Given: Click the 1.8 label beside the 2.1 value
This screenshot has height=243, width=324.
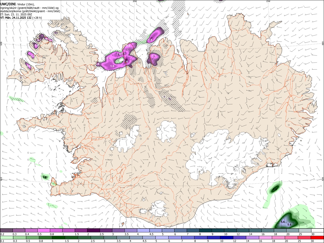Looking at the screenshot, I should coord(119,54).
